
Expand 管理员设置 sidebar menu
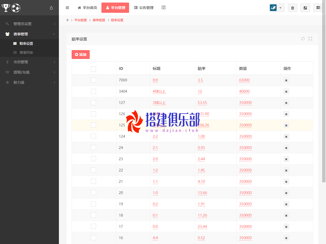[x=29, y=24]
